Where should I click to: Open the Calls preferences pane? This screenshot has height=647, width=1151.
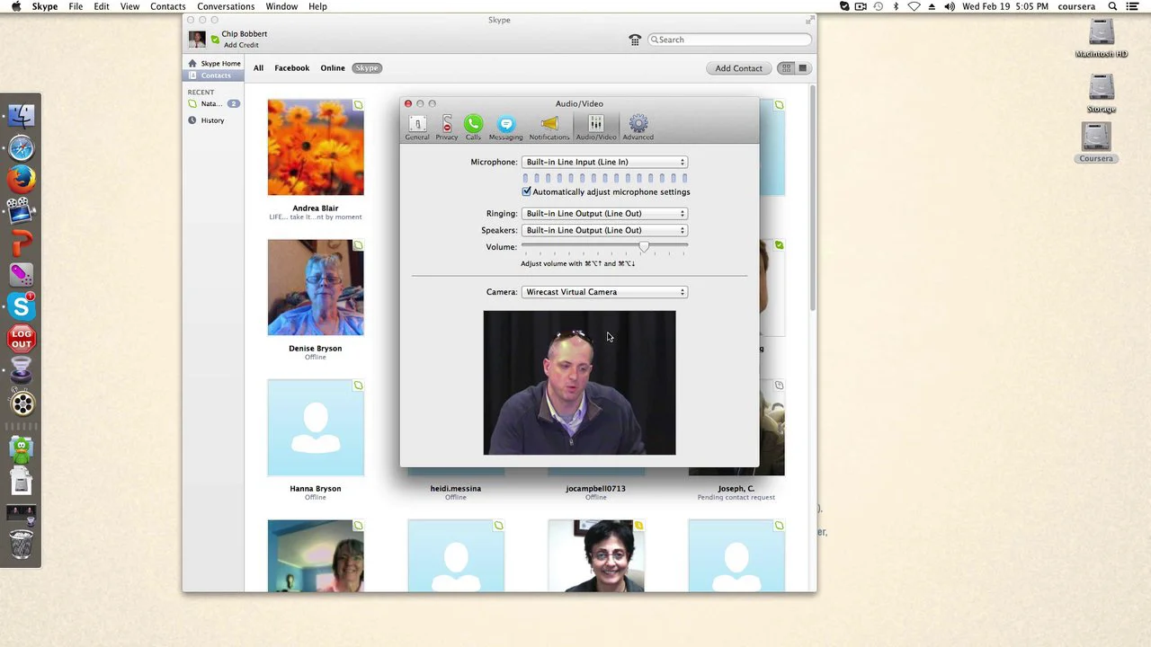473,128
